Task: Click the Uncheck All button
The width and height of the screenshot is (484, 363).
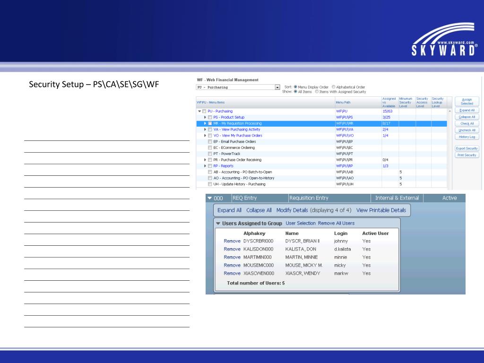Action: pos(467,130)
